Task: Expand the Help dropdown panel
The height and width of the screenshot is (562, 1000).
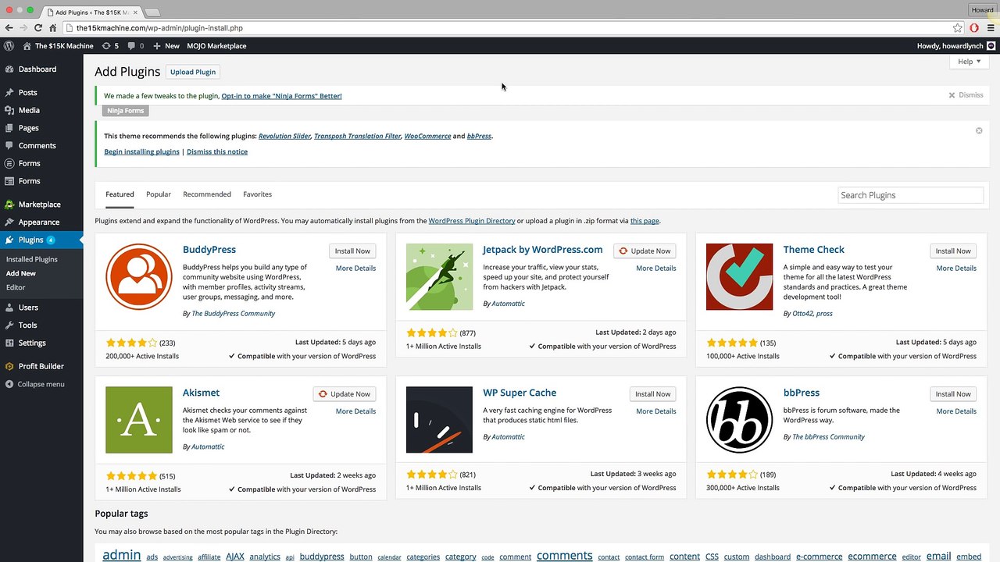Action: coord(969,62)
